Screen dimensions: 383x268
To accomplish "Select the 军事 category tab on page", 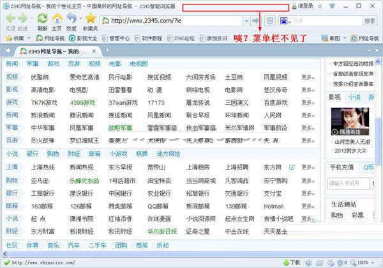I will click(33, 64).
